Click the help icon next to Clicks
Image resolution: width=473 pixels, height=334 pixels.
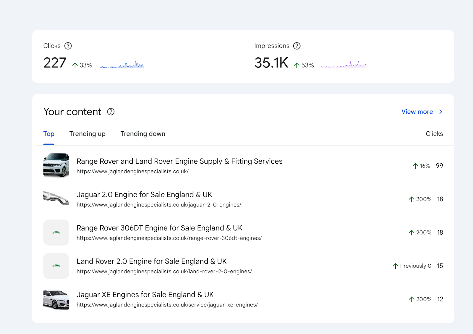click(68, 46)
